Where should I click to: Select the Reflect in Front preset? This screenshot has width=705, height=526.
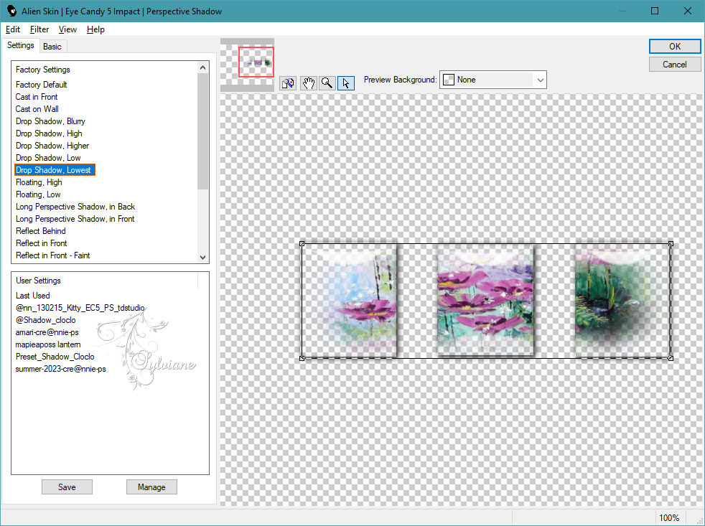click(42, 243)
